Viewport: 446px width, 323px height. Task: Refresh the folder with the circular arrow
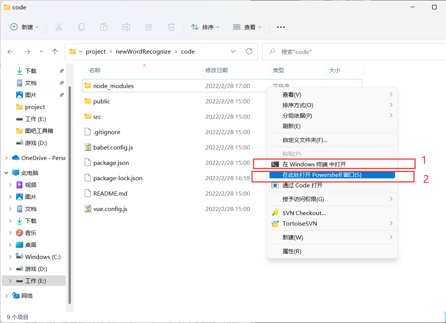249,51
